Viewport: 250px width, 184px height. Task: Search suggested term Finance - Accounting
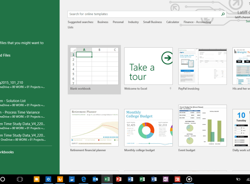click(197, 22)
